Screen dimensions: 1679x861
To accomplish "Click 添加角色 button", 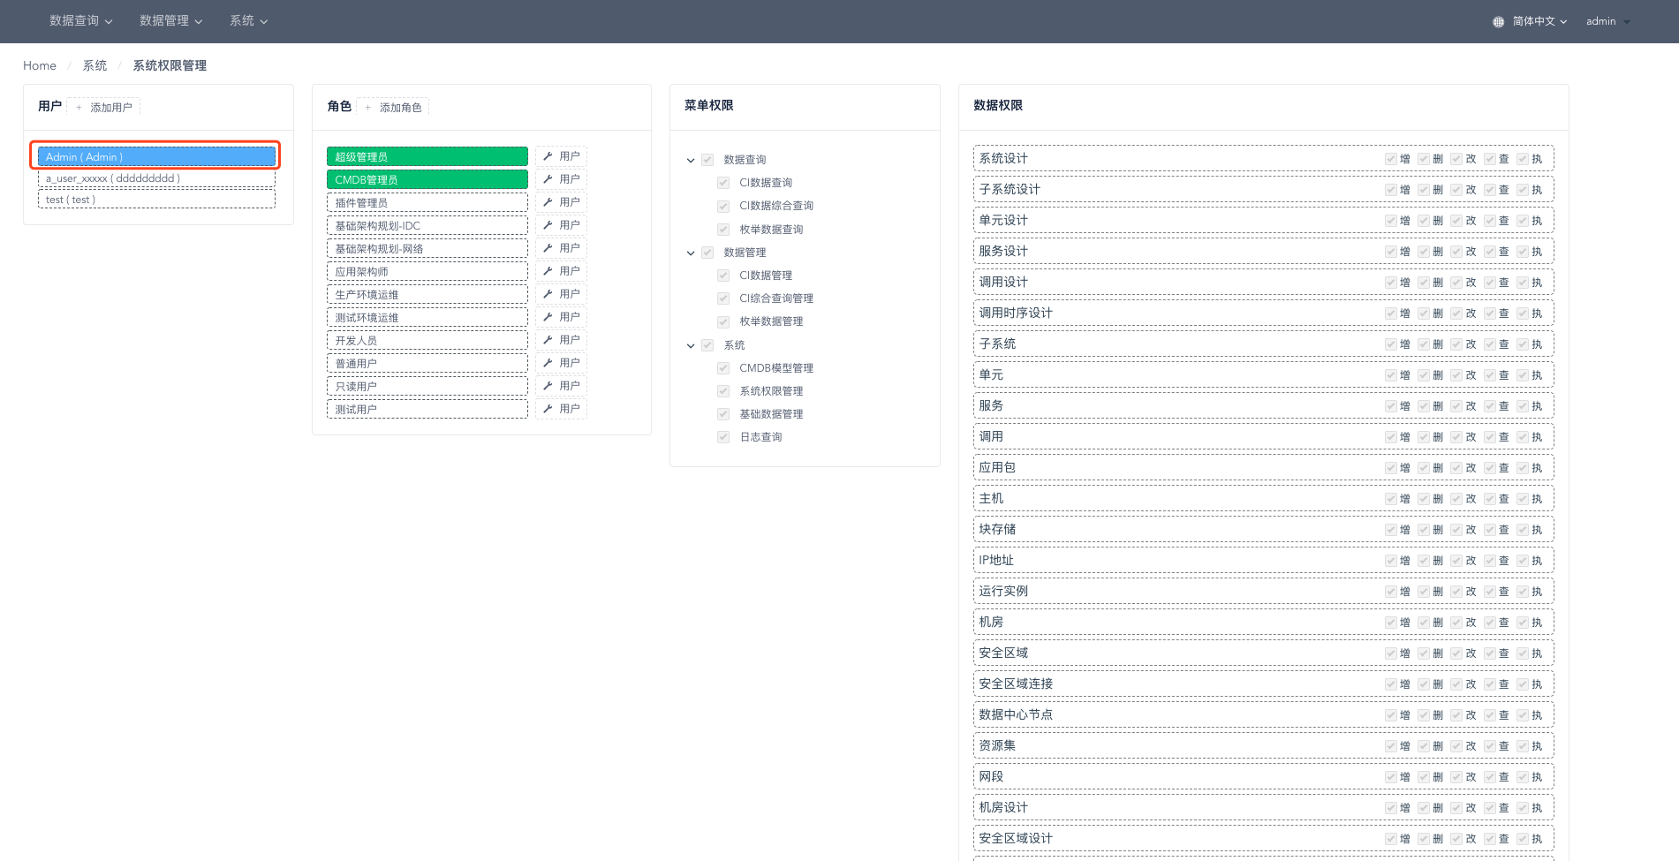I will (393, 108).
